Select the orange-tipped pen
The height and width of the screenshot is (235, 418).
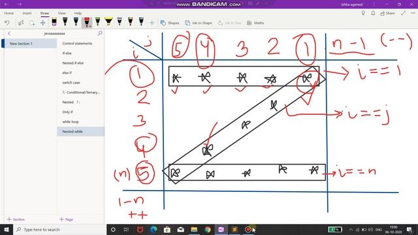(x=131, y=22)
